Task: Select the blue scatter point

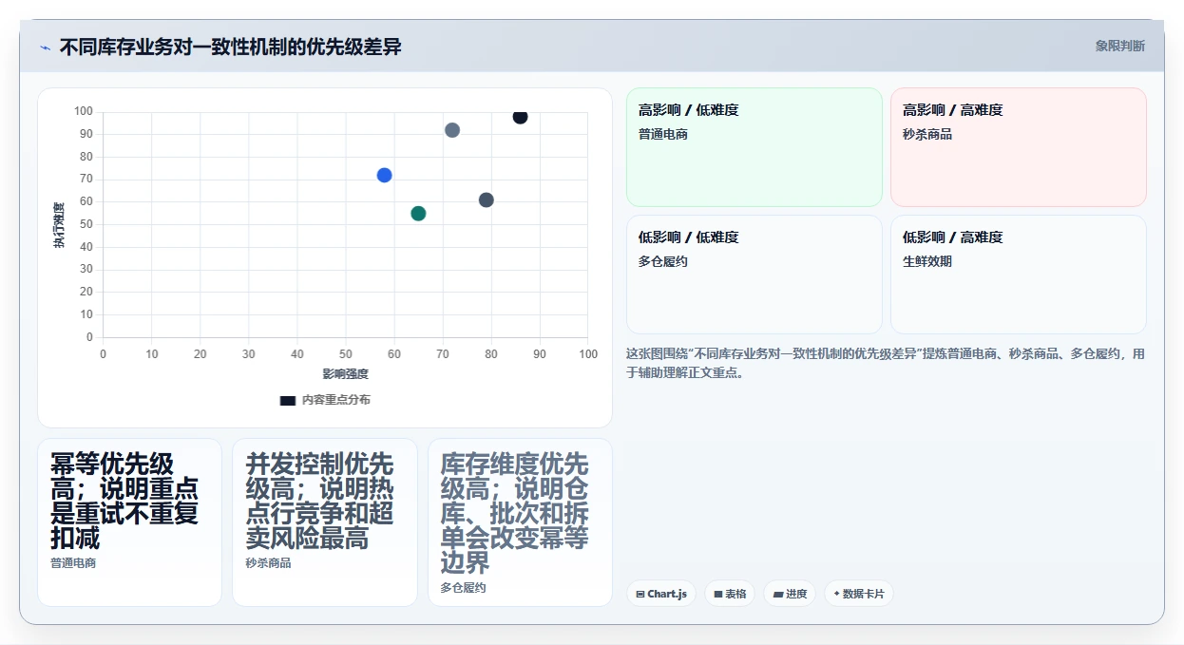Action: click(384, 175)
